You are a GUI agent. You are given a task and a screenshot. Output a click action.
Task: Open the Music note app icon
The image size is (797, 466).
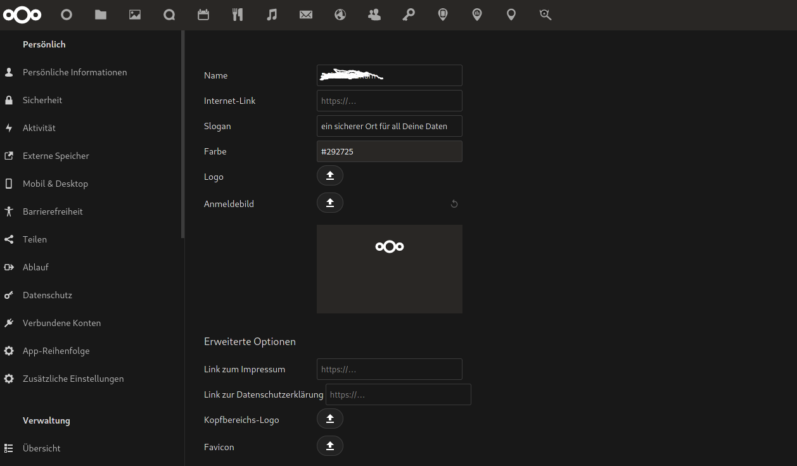[272, 15]
